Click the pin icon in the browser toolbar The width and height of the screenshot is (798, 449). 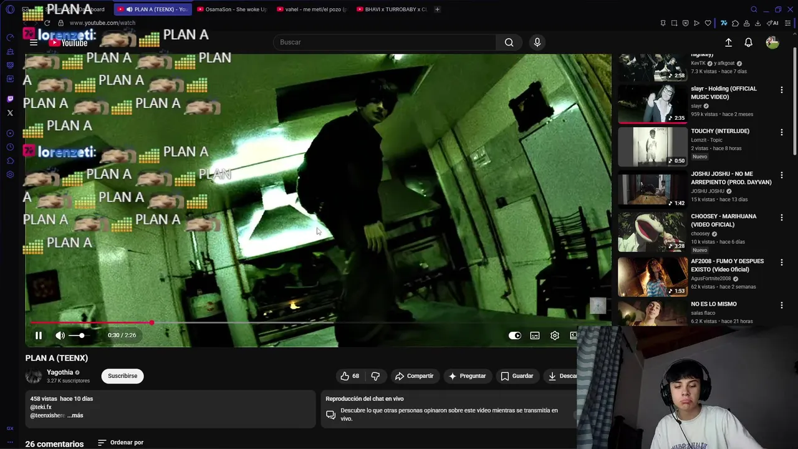663,23
